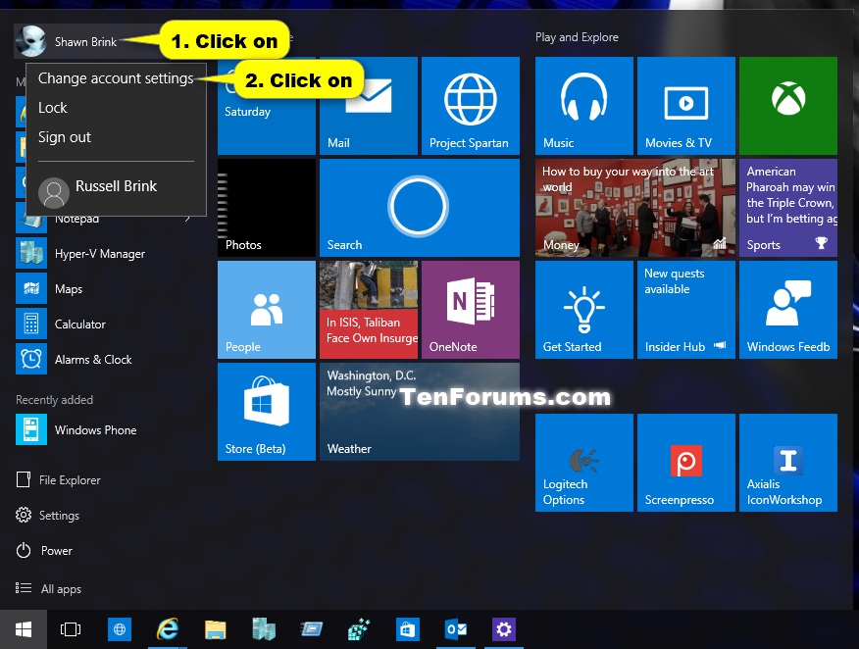This screenshot has width=859, height=649.
Task: Click Task View button on taskbar
Action: pos(70,628)
